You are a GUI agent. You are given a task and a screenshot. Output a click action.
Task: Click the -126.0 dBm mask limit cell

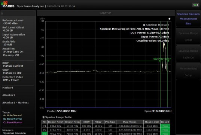pyautogui.click(x=152, y=130)
